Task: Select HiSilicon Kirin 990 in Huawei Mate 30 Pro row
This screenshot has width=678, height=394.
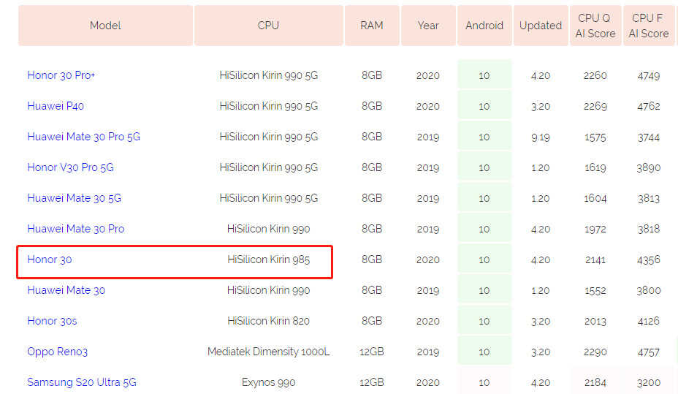Action: pos(269,229)
